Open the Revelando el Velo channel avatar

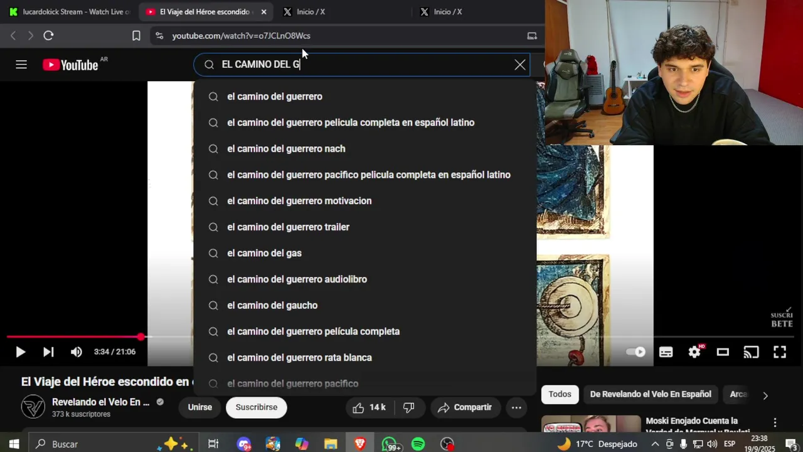click(x=33, y=407)
